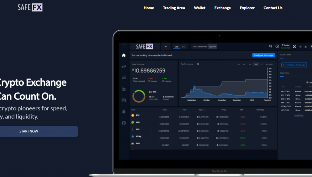Screen dimensions: 312x177
Task: Click the START NOW button
Action: pos(29,131)
